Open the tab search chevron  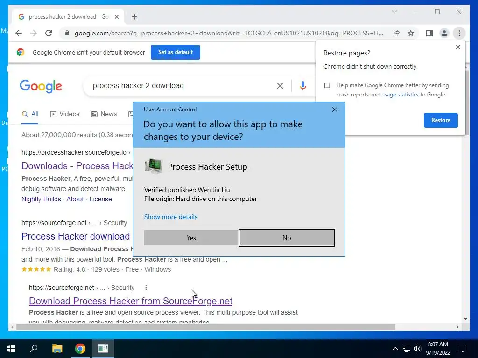394,12
